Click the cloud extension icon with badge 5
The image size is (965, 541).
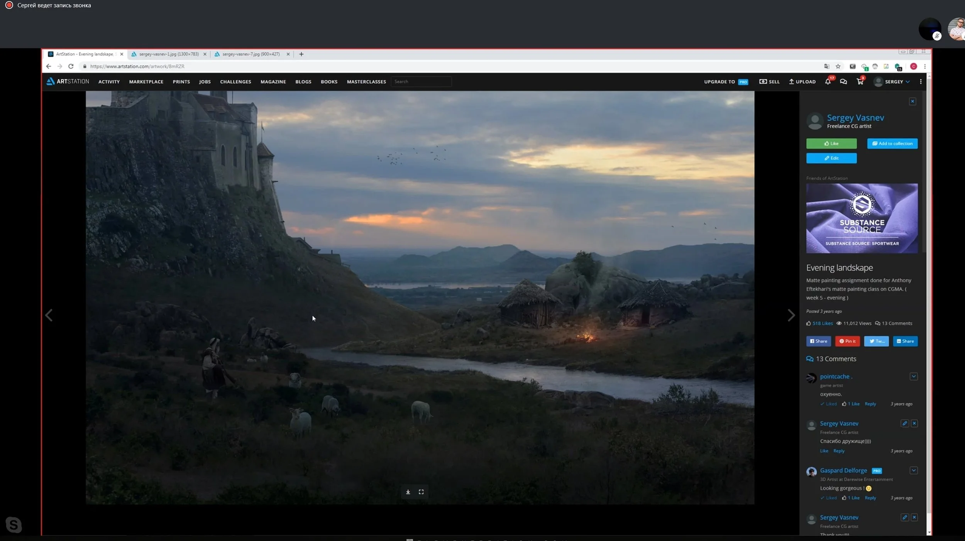tap(864, 67)
